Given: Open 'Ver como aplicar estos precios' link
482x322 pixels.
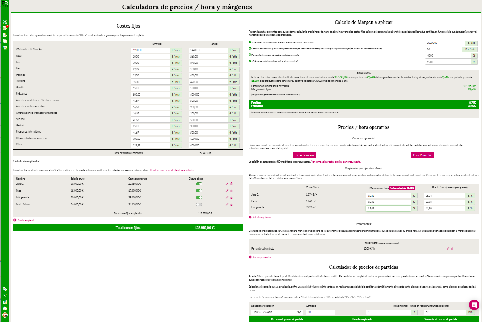Looking at the screenshot, I should coord(336,162).
